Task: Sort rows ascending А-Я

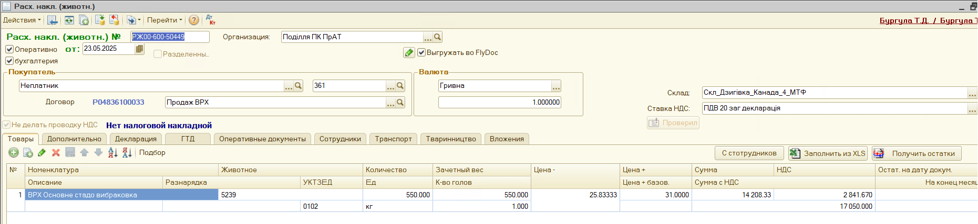Action: coord(112,152)
